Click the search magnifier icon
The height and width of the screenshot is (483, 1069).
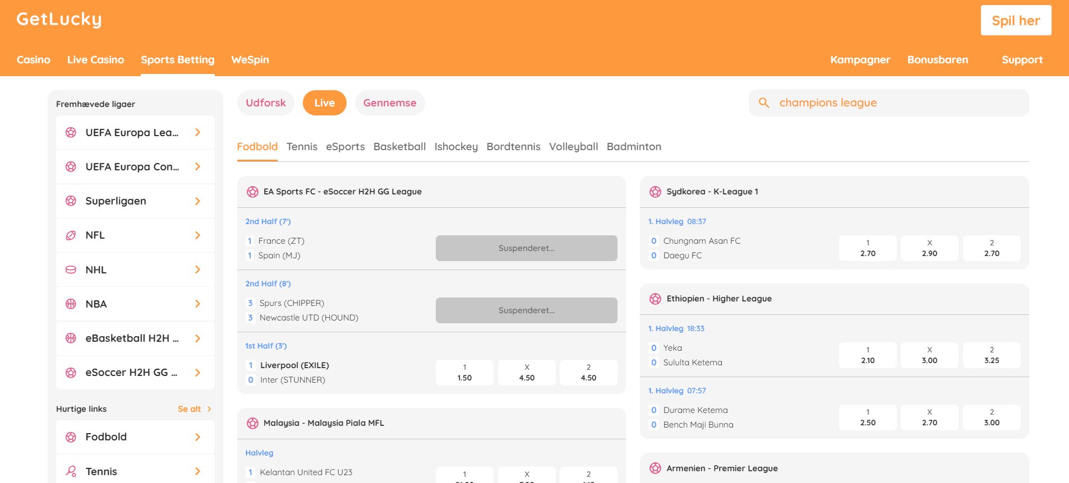(x=763, y=103)
